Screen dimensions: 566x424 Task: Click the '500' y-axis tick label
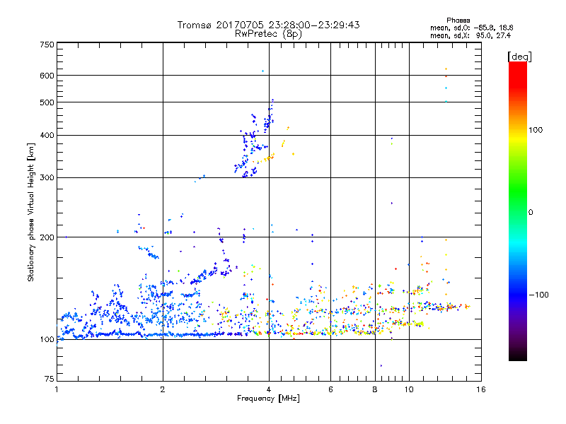[x=47, y=102]
